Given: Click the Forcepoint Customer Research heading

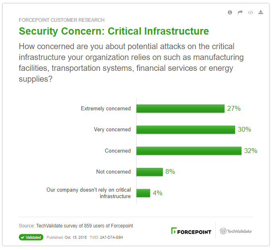Looking at the screenshot, I should point(62,20).
